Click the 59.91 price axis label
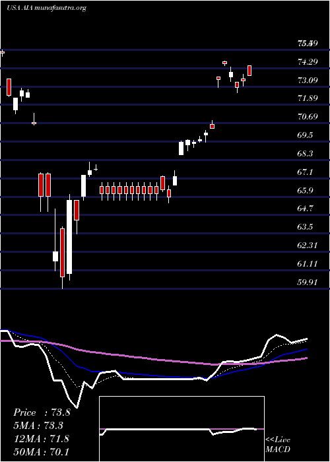 tap(308, 282)
